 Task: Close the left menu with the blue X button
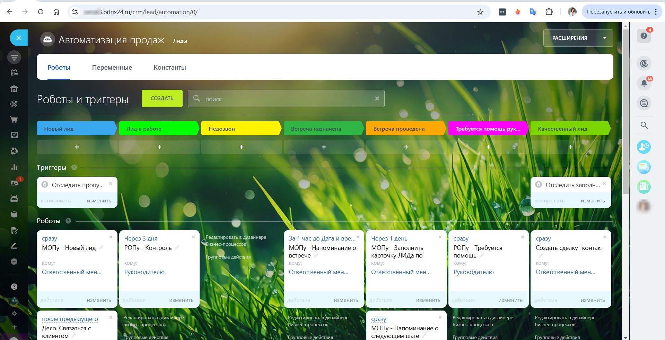[x=19, y=38]
